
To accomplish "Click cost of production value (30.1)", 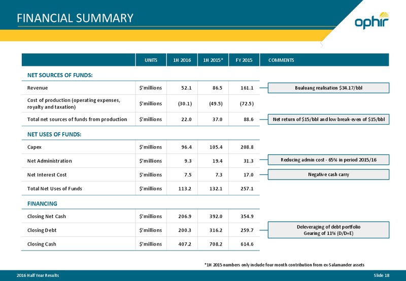I will [185, 103].
